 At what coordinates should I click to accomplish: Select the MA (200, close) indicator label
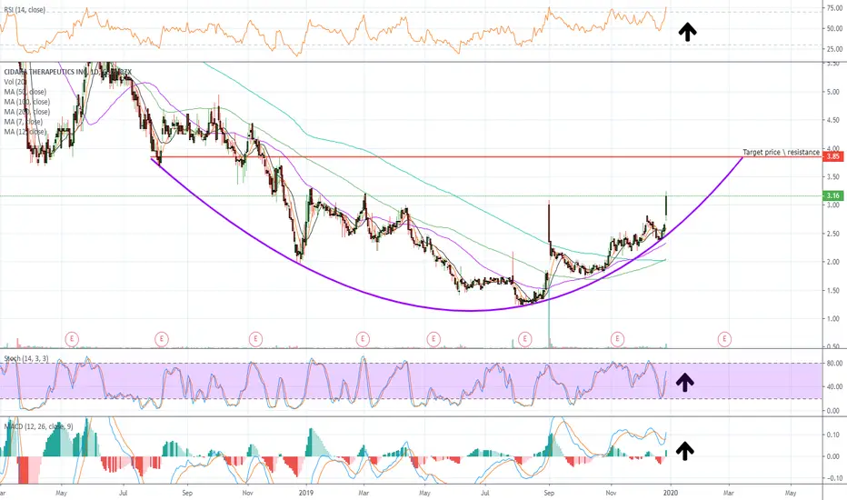[27, 112]
